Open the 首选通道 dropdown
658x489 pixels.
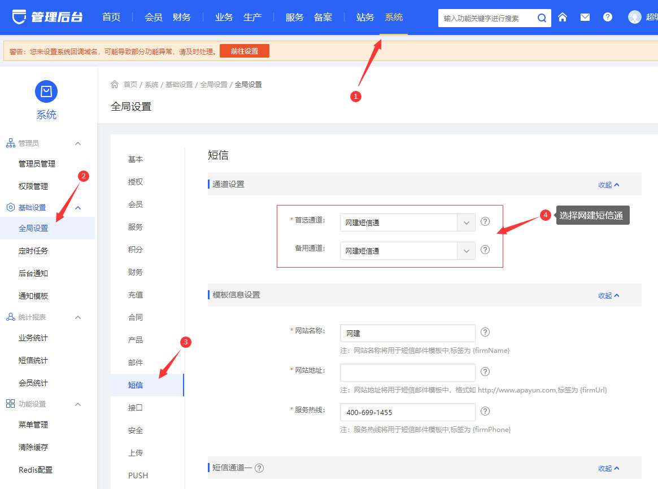[x=407, y=222]
